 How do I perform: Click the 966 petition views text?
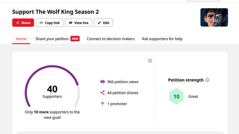(123, 82)
